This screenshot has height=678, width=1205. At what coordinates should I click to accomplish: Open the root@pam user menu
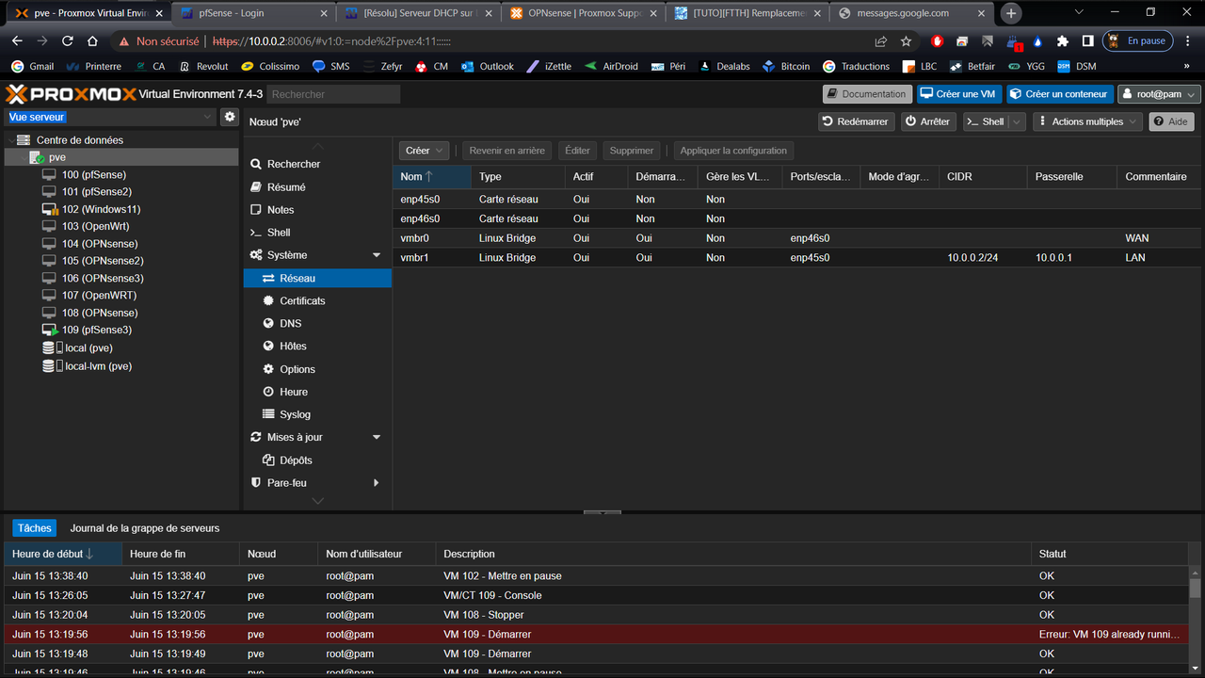point(1159,94)
